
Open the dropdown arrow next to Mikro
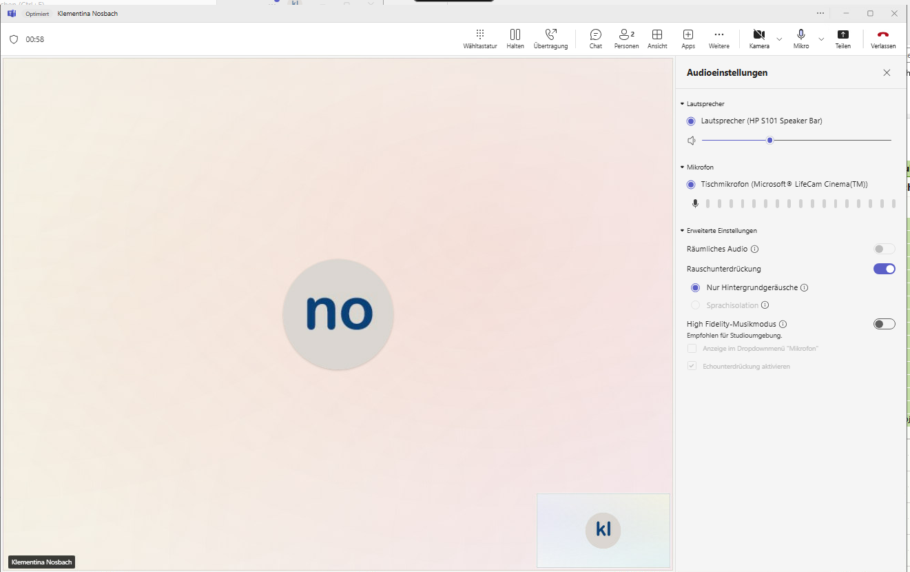click(x=821, y=39)
